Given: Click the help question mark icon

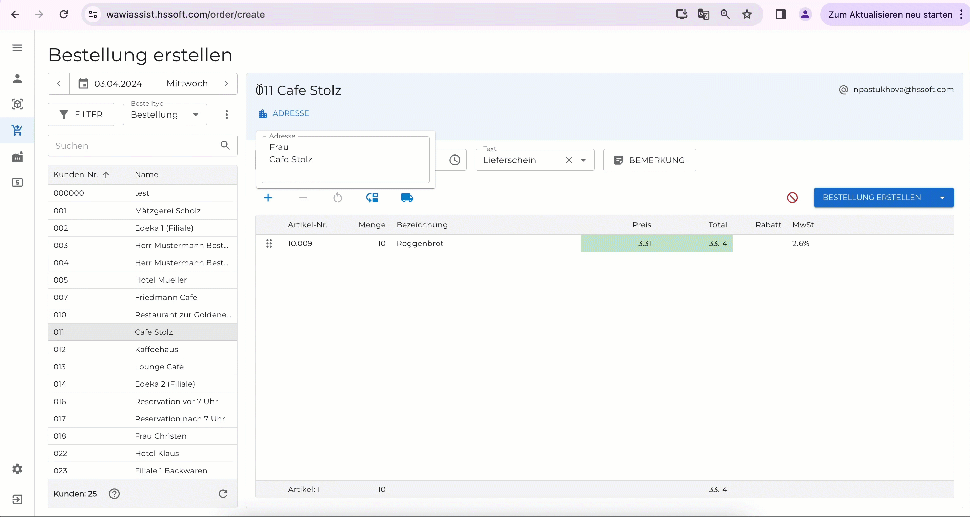Looking at the screenshot, I should 114,494.
